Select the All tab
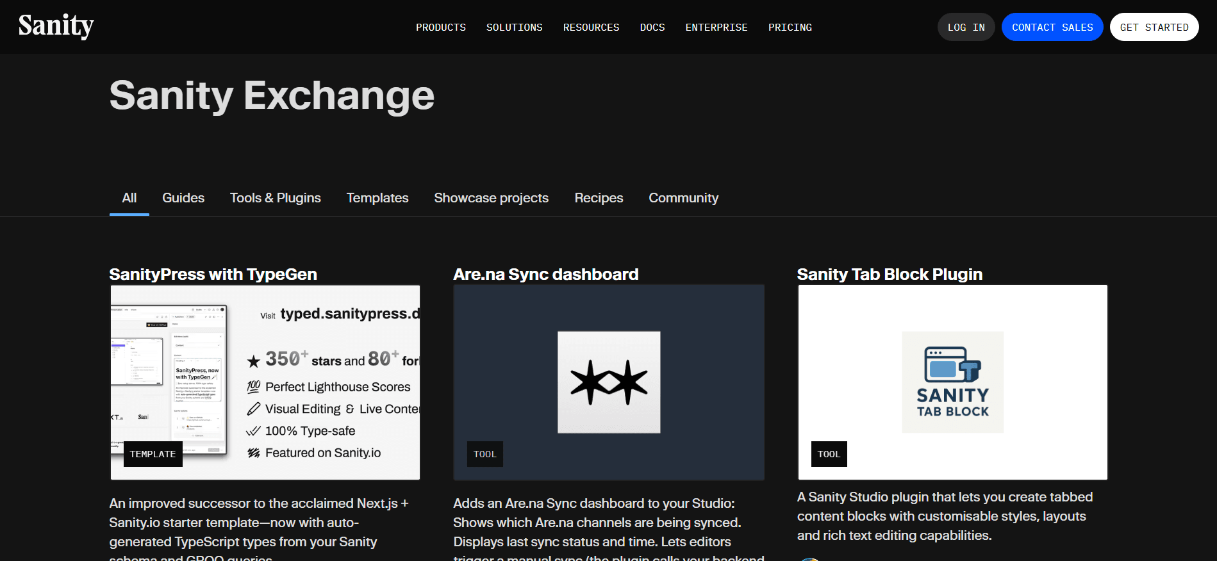 tap(129, 198)
